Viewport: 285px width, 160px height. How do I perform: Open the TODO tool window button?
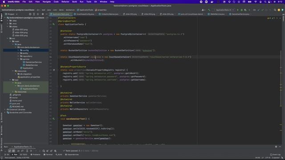(24, 155)
